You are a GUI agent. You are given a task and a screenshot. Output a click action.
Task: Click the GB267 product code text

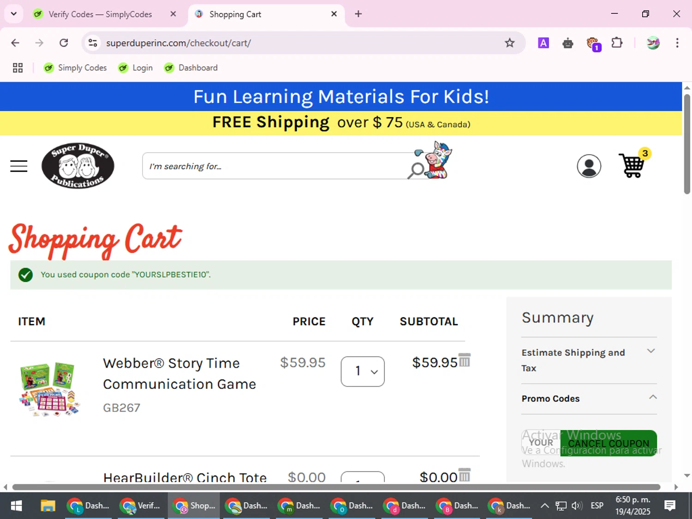tap(121, 408)
